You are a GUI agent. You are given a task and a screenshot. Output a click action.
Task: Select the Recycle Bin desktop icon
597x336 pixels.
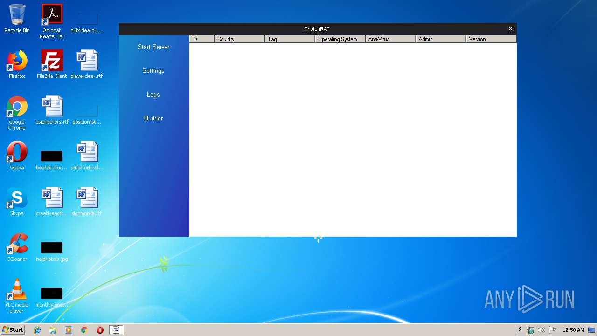tap(17, 19)
